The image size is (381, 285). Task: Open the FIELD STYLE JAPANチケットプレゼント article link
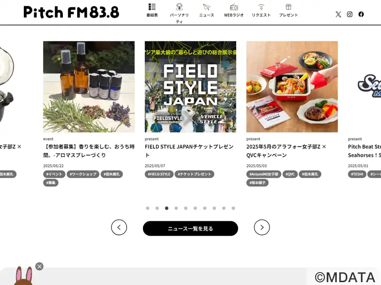point(189,151)
